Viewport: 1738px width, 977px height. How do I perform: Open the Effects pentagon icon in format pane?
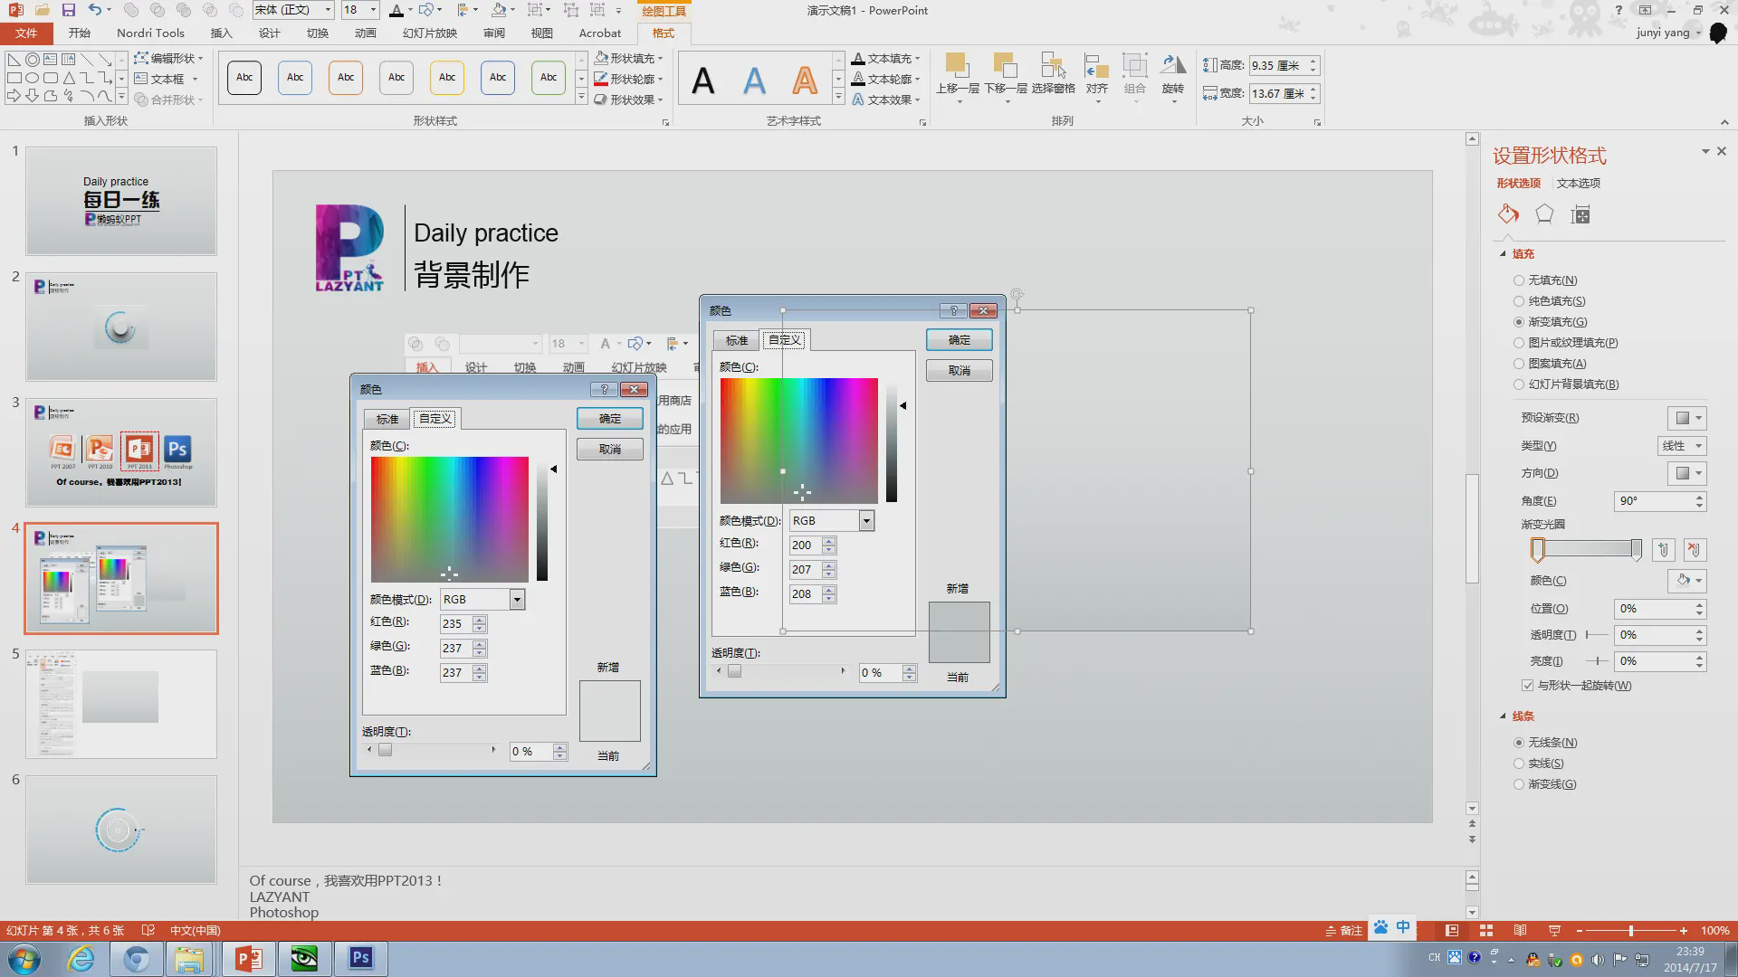coord(1544,214)
